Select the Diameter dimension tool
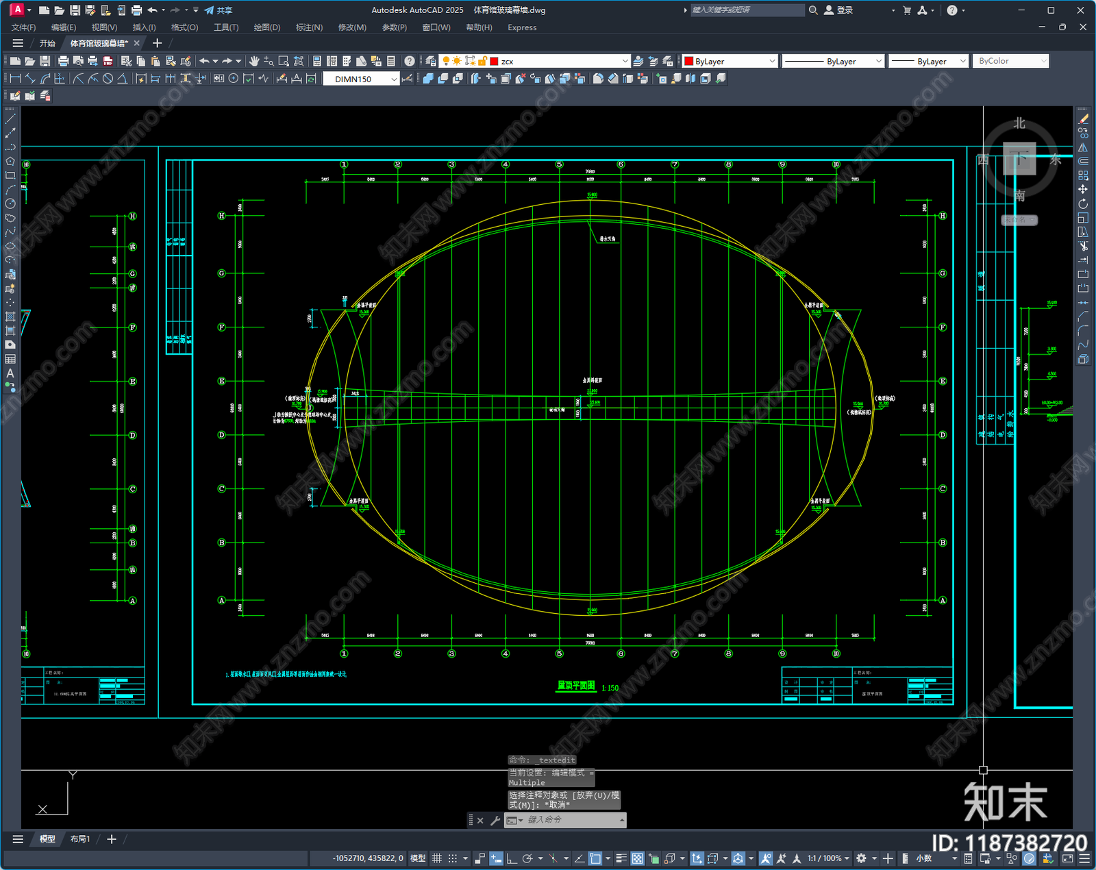1096x870 pixels. [108, 79]
